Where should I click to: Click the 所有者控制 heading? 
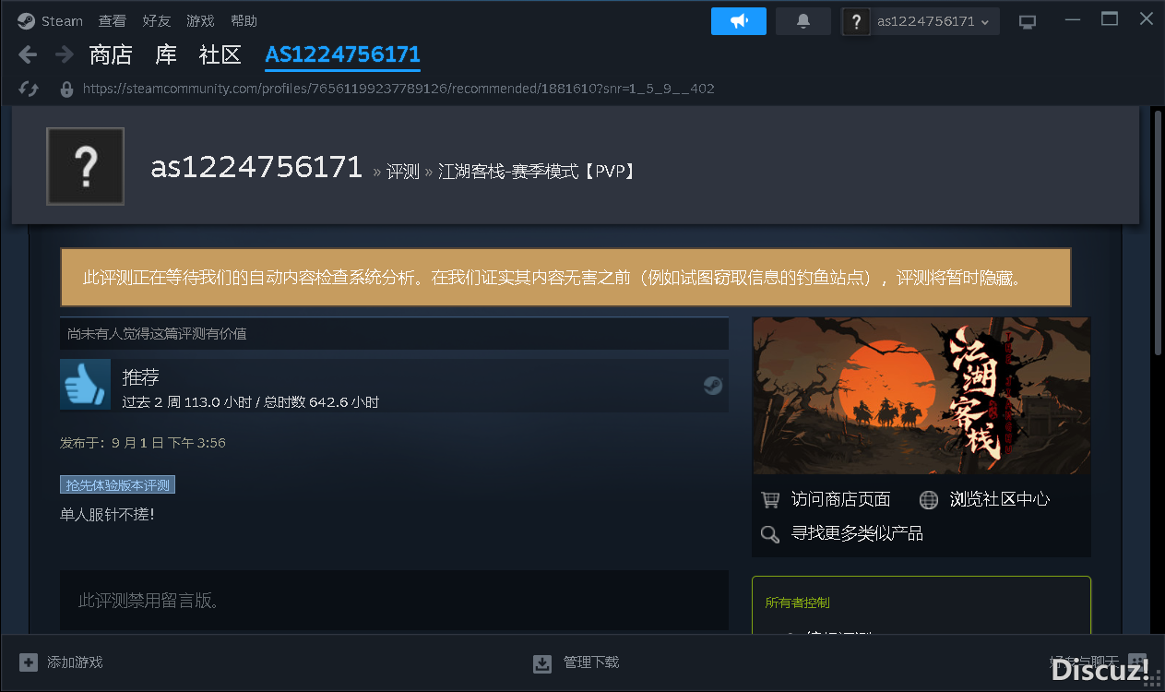click(x=797, y=603)
